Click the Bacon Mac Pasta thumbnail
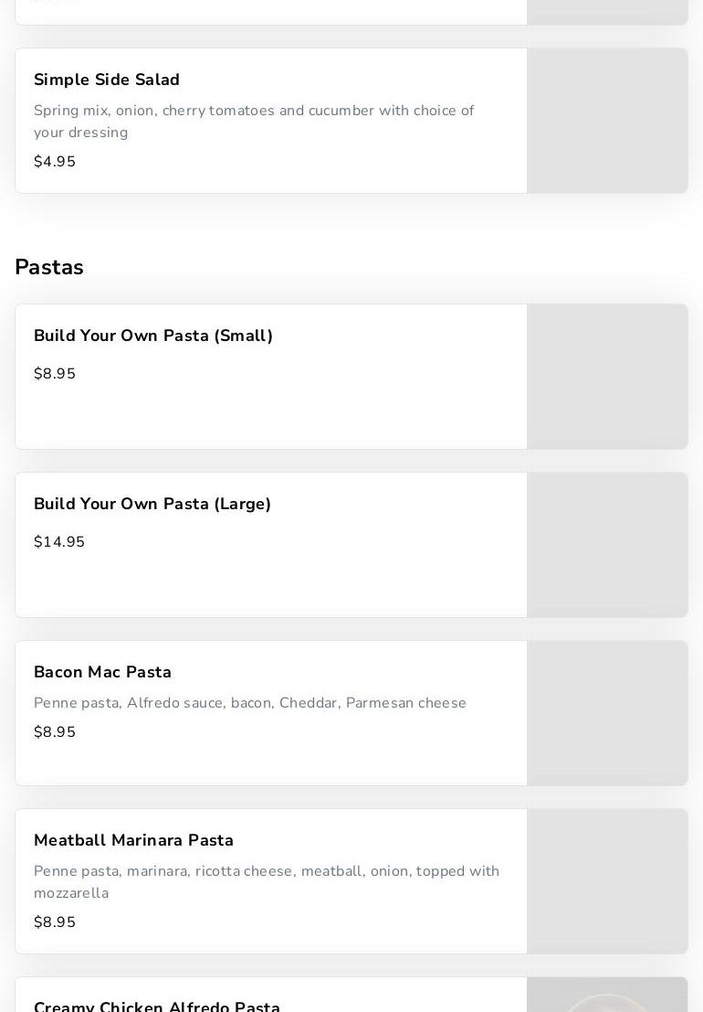The height and width of the screenshot is (1012, 703). (x=607, y=713)
